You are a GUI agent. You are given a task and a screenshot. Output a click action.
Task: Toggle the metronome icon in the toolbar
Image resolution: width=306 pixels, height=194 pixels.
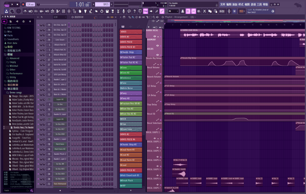tap(25, 11)
